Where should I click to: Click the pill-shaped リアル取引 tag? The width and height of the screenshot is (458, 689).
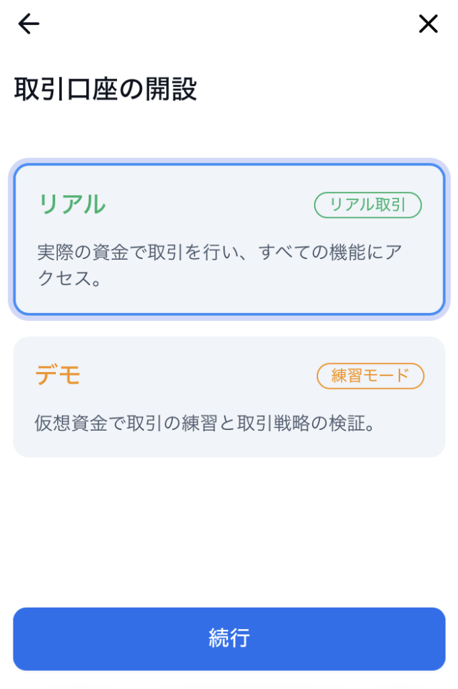pyautogui.click(x=367, y=205)
